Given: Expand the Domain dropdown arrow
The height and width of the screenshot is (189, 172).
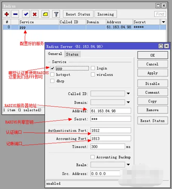Looking at the screenshot, I should coord(128,102).
